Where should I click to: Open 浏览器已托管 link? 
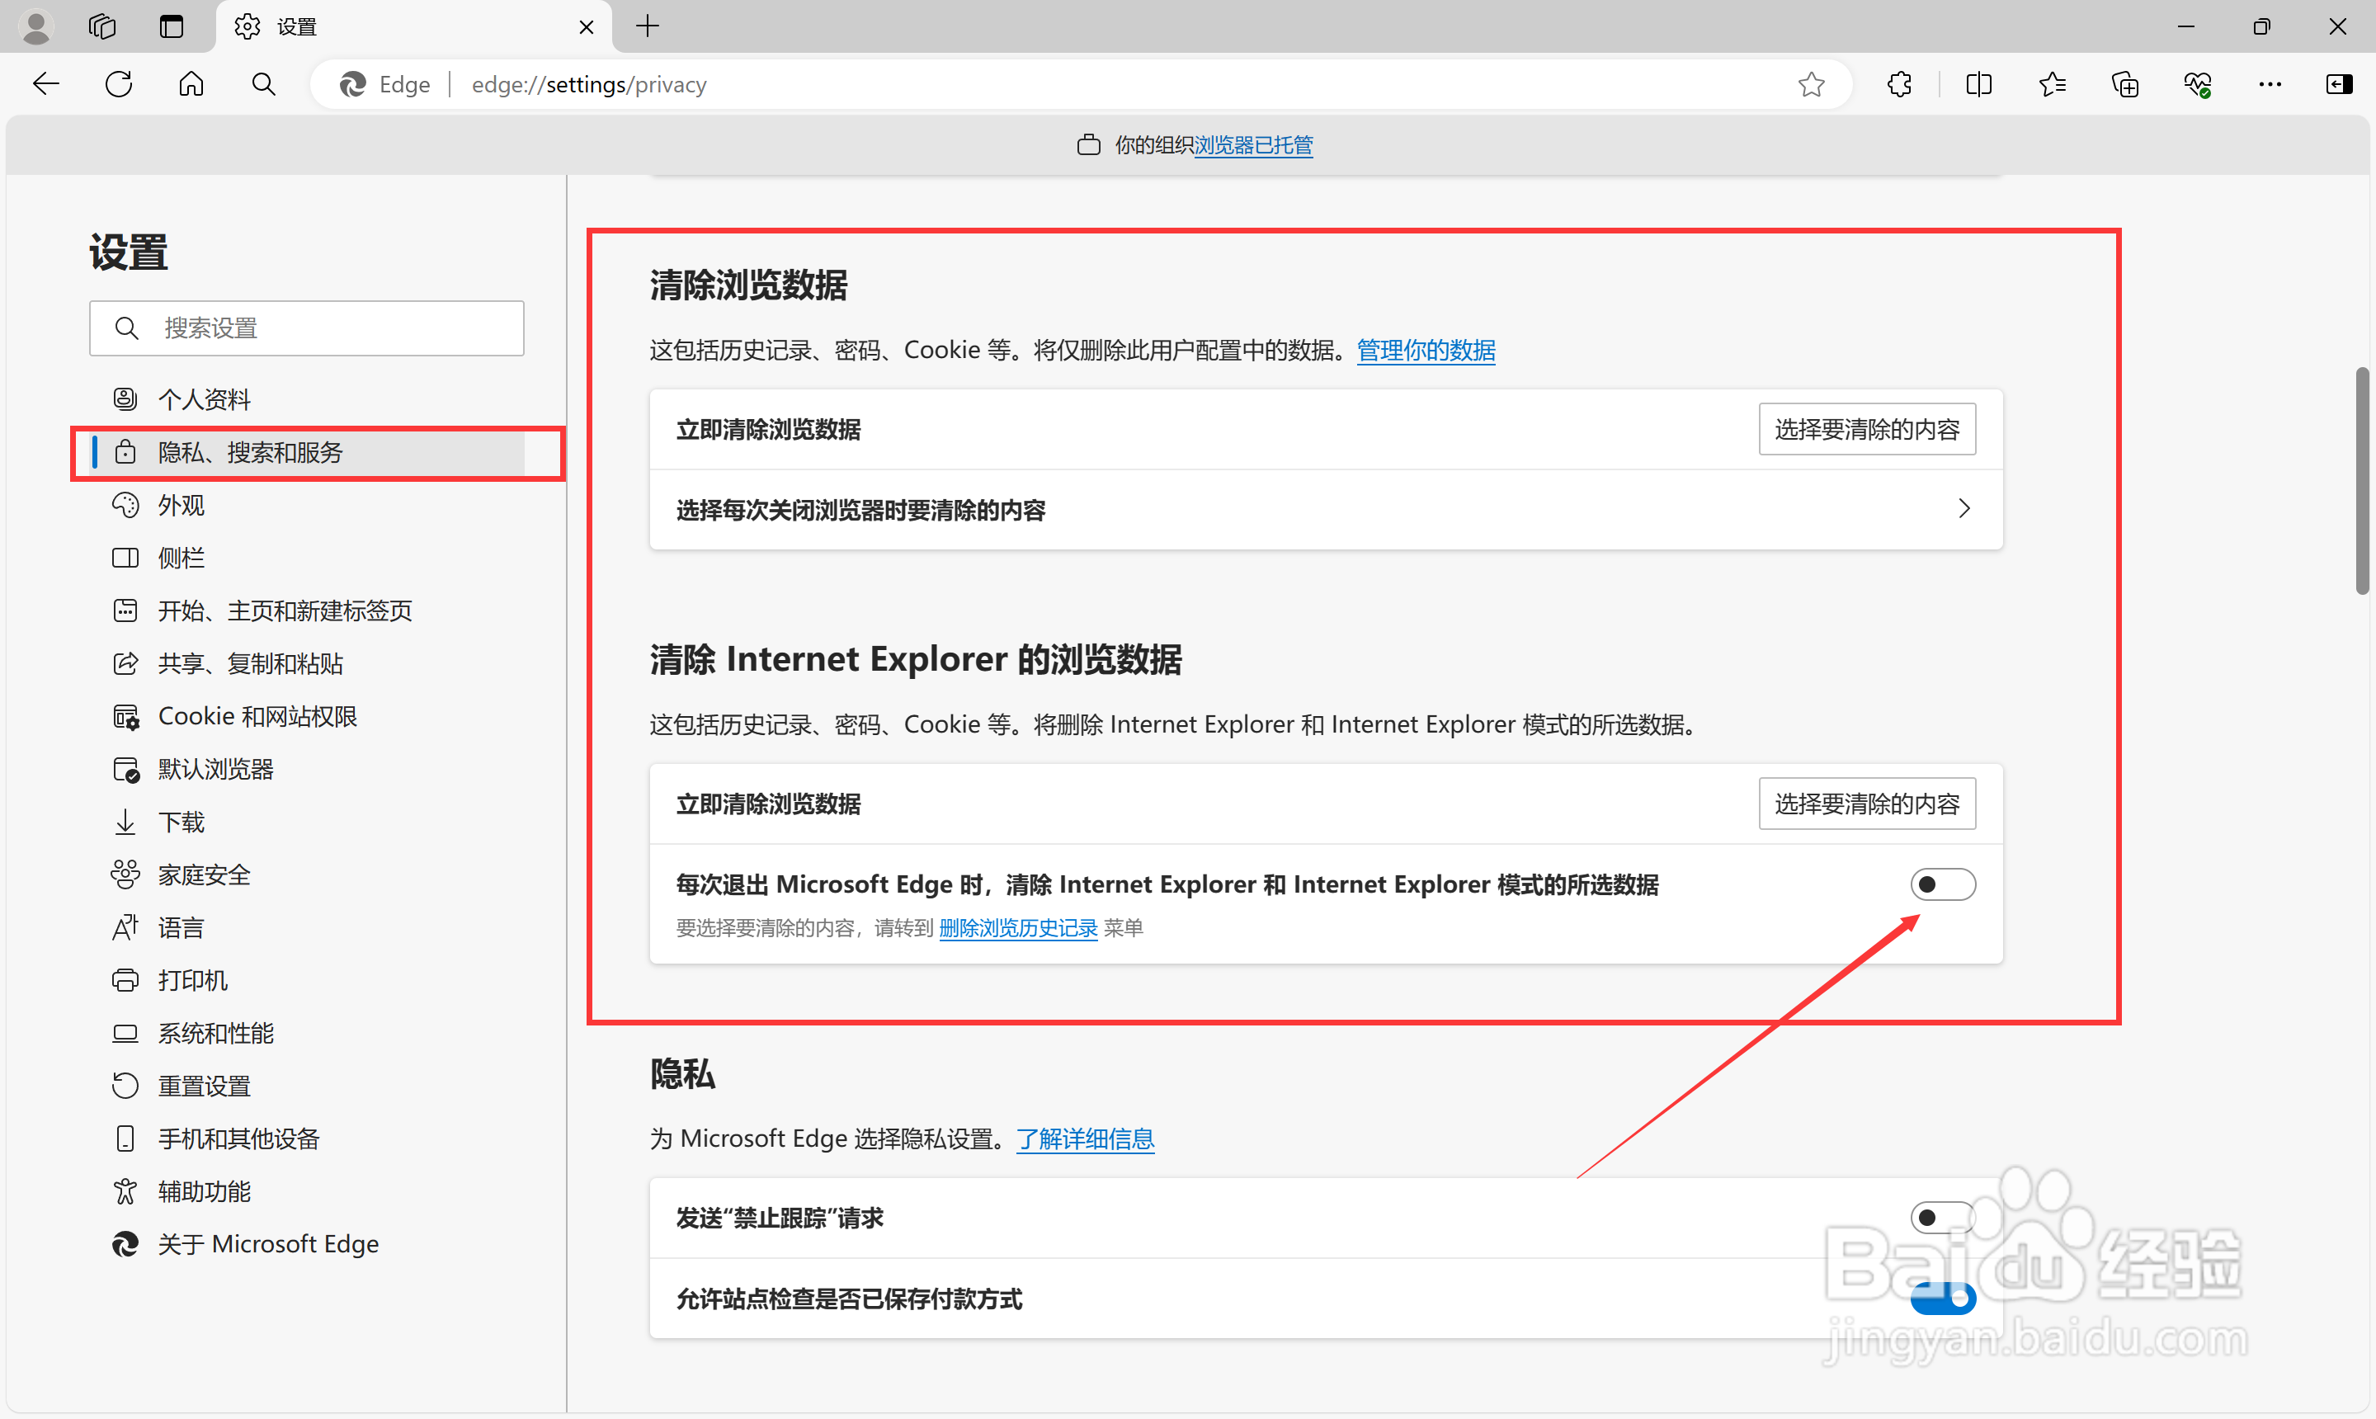click(1252, 144)
